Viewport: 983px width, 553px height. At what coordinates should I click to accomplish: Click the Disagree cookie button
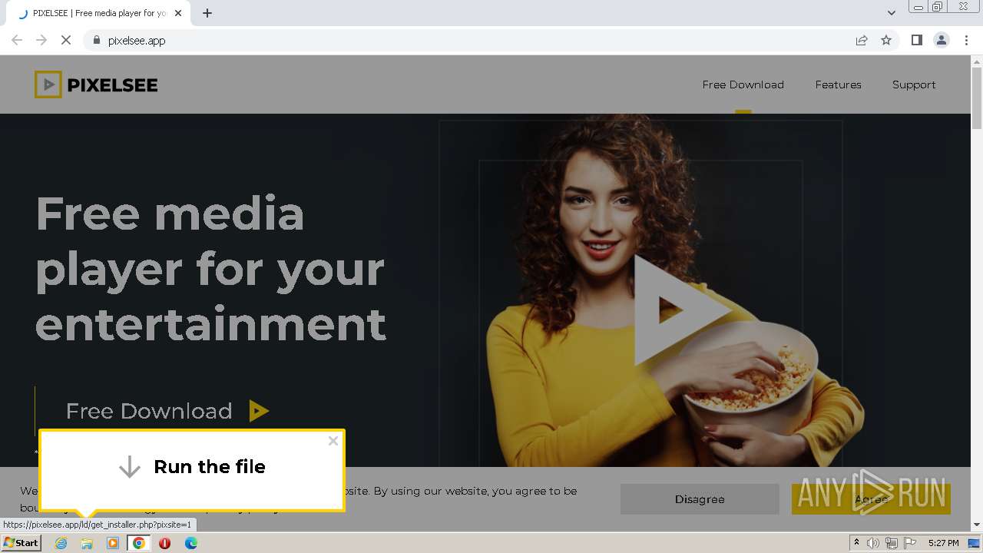pos(700,499)
